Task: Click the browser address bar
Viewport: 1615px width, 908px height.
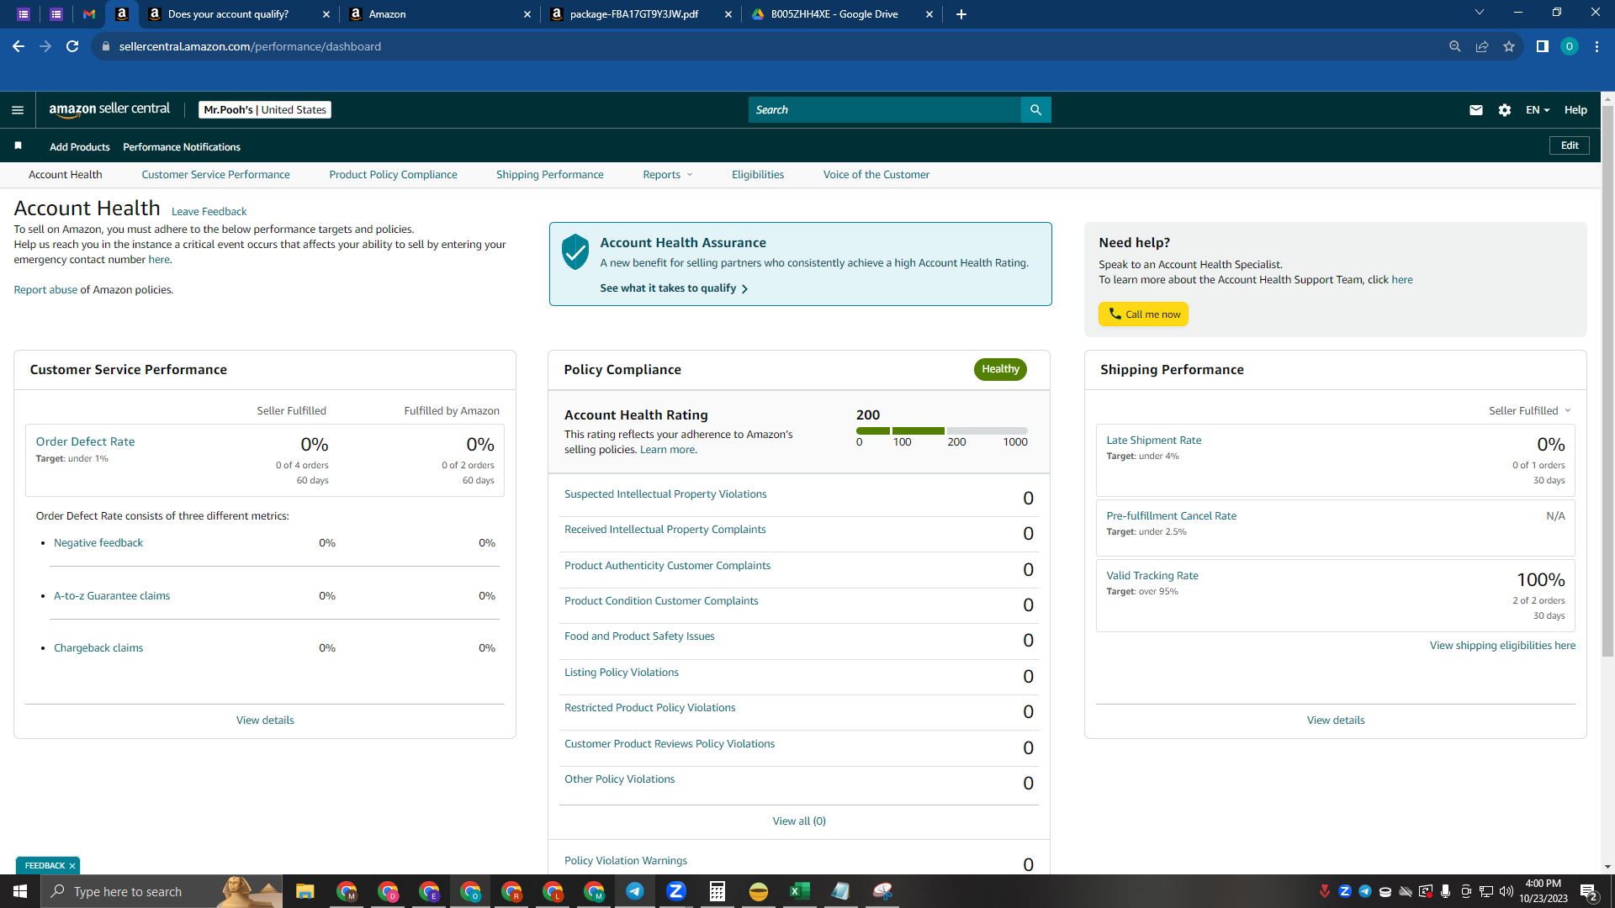Action: click(x=765, y=46)
